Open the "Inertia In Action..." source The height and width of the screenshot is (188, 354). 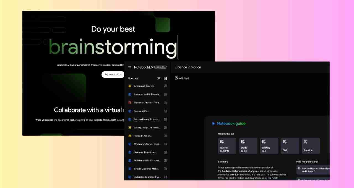[143, 136]
